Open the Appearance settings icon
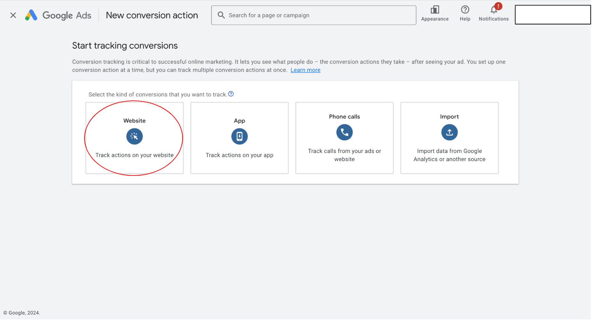The height and width of the screenshot is (321, 592). (434, 10)
